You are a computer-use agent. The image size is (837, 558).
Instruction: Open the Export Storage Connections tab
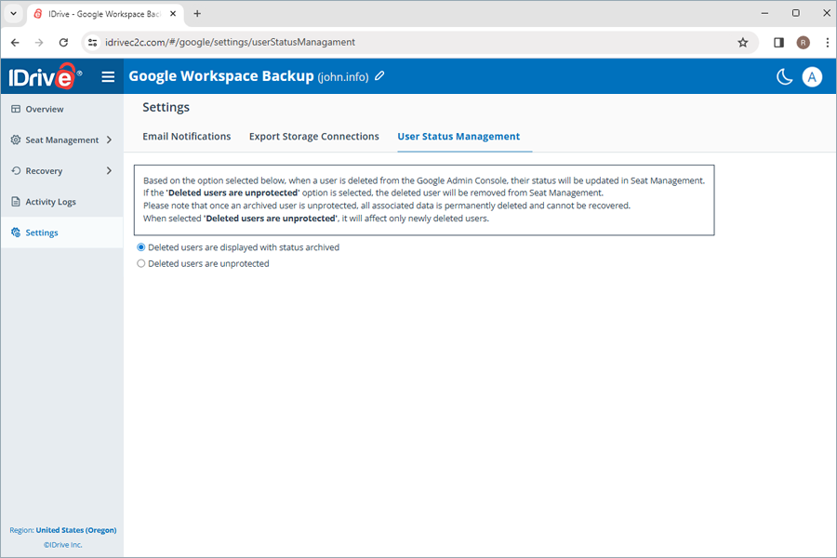click(313, 136)
